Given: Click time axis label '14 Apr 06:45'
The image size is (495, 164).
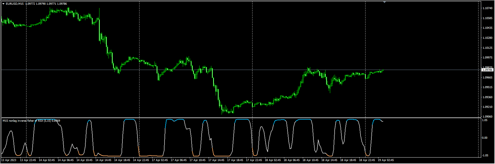Looking at the screenshot, I should click(x=66, y=160).
